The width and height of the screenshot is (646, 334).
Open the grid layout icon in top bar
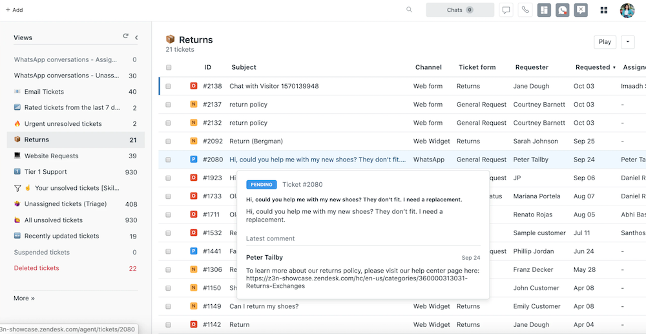544,10
